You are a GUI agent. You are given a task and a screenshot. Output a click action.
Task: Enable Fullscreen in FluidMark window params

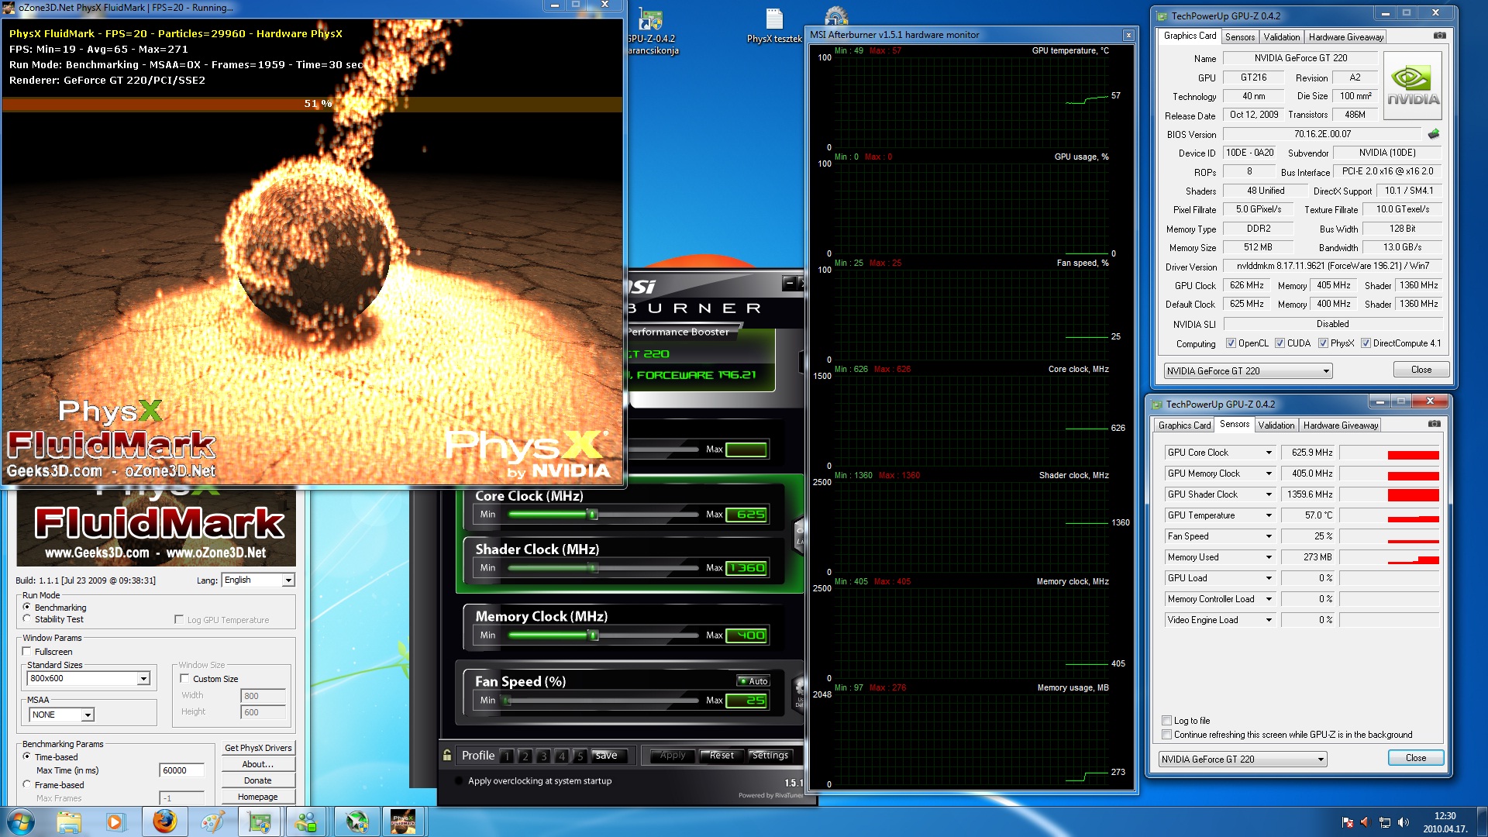click(27, 652)
